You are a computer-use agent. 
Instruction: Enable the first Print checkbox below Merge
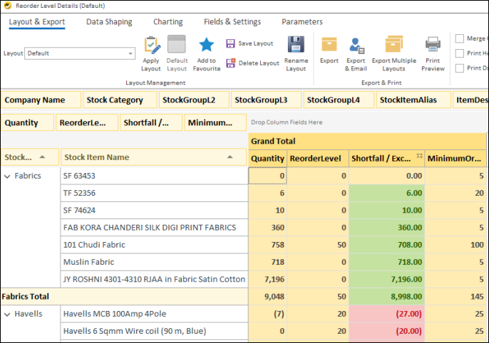point(460,53)
